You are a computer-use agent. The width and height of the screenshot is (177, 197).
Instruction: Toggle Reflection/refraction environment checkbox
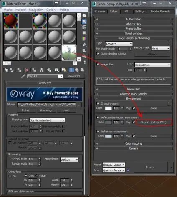tap(98, 117)
